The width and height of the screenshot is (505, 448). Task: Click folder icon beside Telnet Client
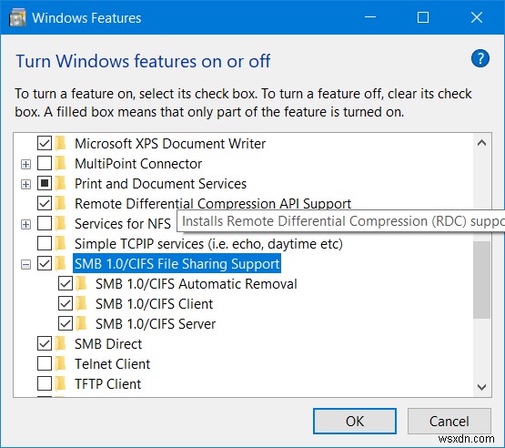point(61,363)
